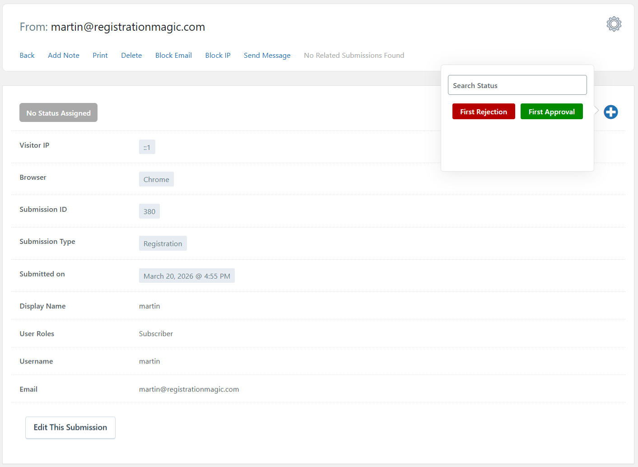638x467 pixels.
Task: Open the settings gear icon
Action: [x=614, y=24]
